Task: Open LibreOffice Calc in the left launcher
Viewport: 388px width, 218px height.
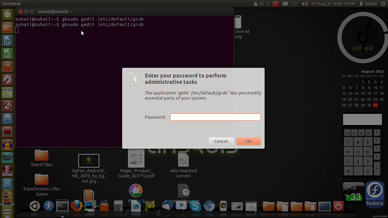Action: pyautogui.click(x=7, y=54)
